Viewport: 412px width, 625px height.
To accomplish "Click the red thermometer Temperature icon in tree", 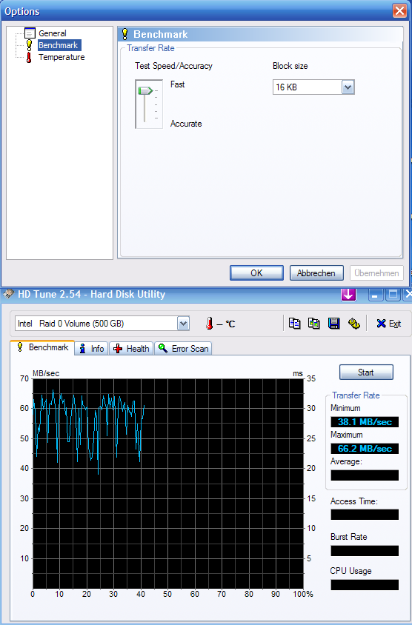I will coord(29,58).
